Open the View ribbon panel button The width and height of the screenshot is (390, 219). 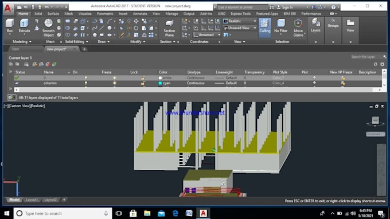point(350,26)
